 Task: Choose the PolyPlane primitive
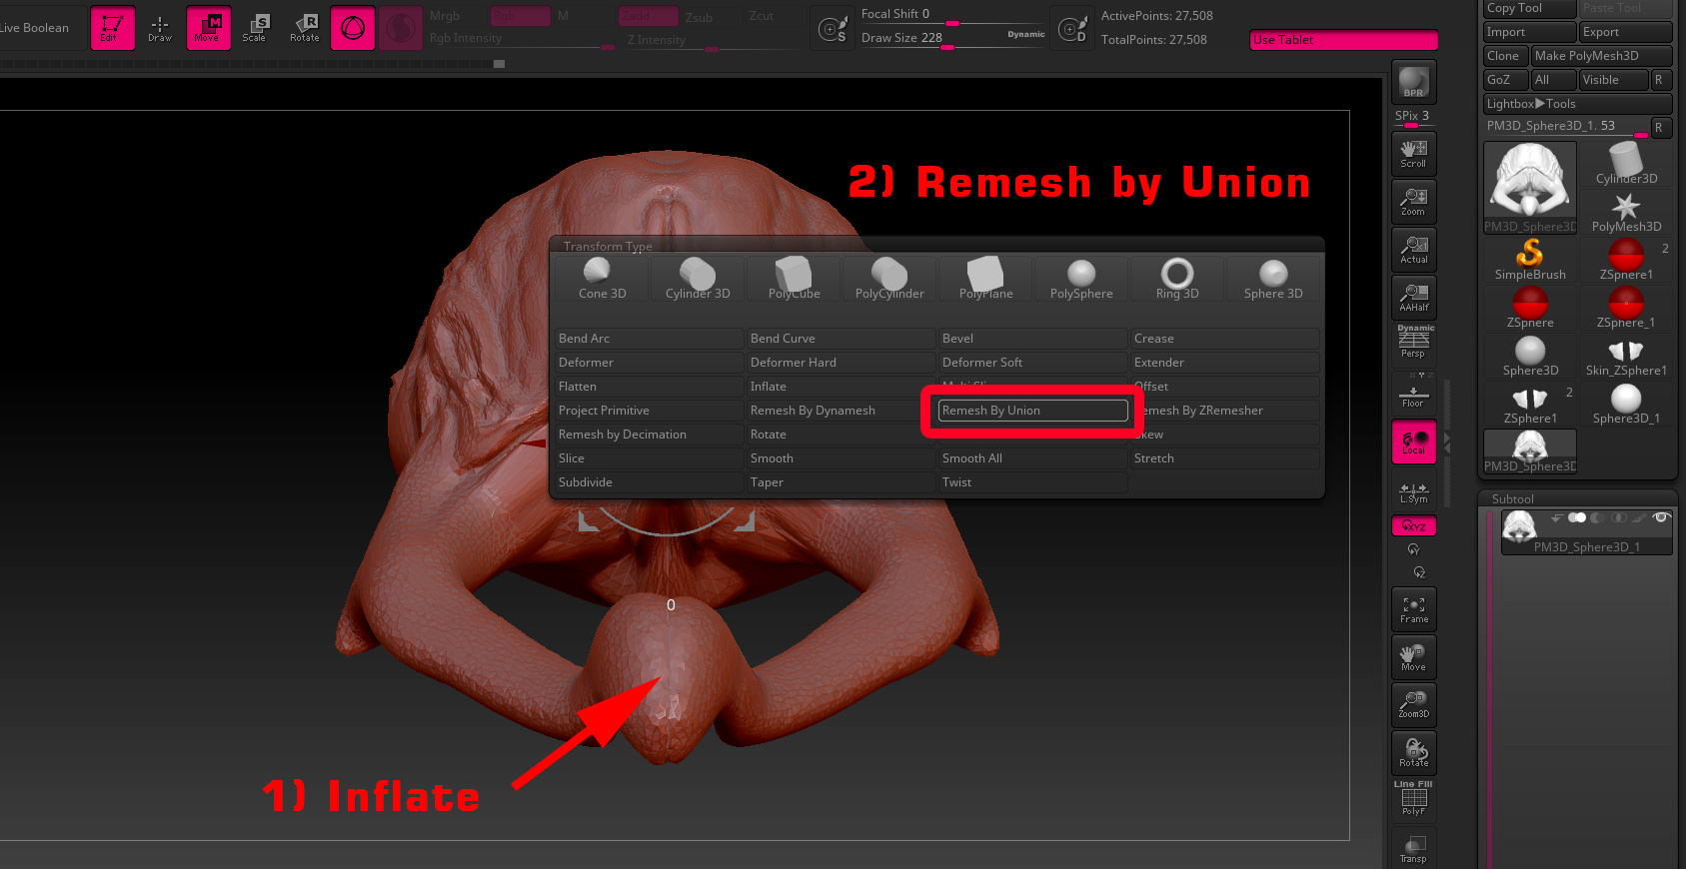tap(985, 279)
